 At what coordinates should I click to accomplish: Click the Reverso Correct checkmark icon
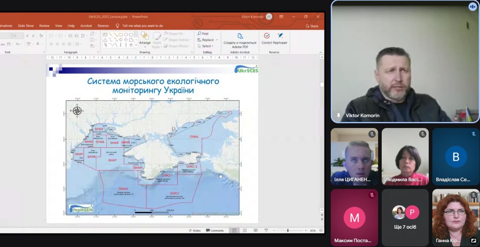pos(267,36)
